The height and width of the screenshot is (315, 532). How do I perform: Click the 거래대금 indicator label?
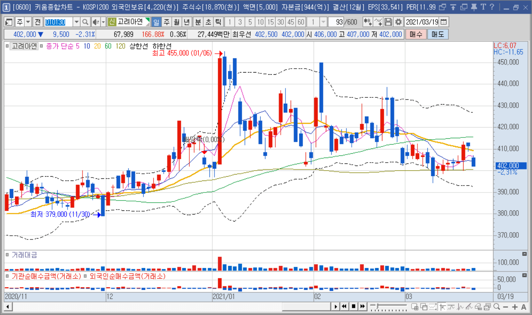click(24, 255)
